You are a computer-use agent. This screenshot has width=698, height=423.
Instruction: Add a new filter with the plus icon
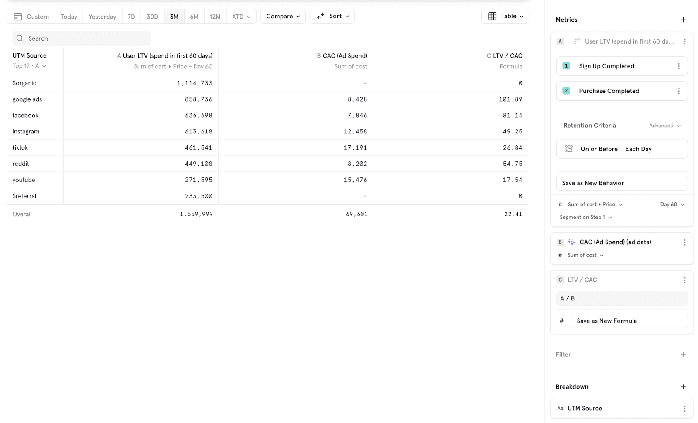[683, 355]
